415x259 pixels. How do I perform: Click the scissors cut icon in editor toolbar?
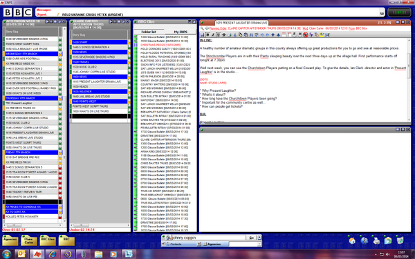235,35
